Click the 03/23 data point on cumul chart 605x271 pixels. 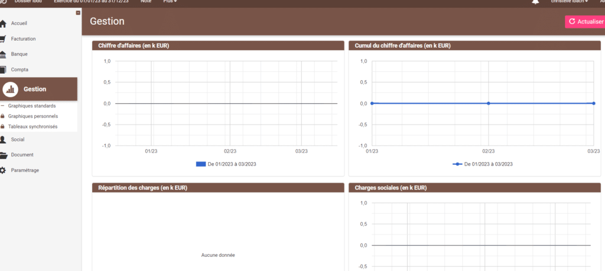(594, 103)
